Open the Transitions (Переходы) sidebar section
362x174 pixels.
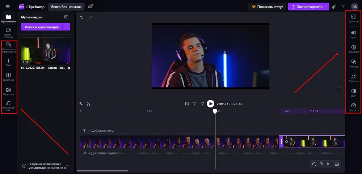tap(8, 91)
